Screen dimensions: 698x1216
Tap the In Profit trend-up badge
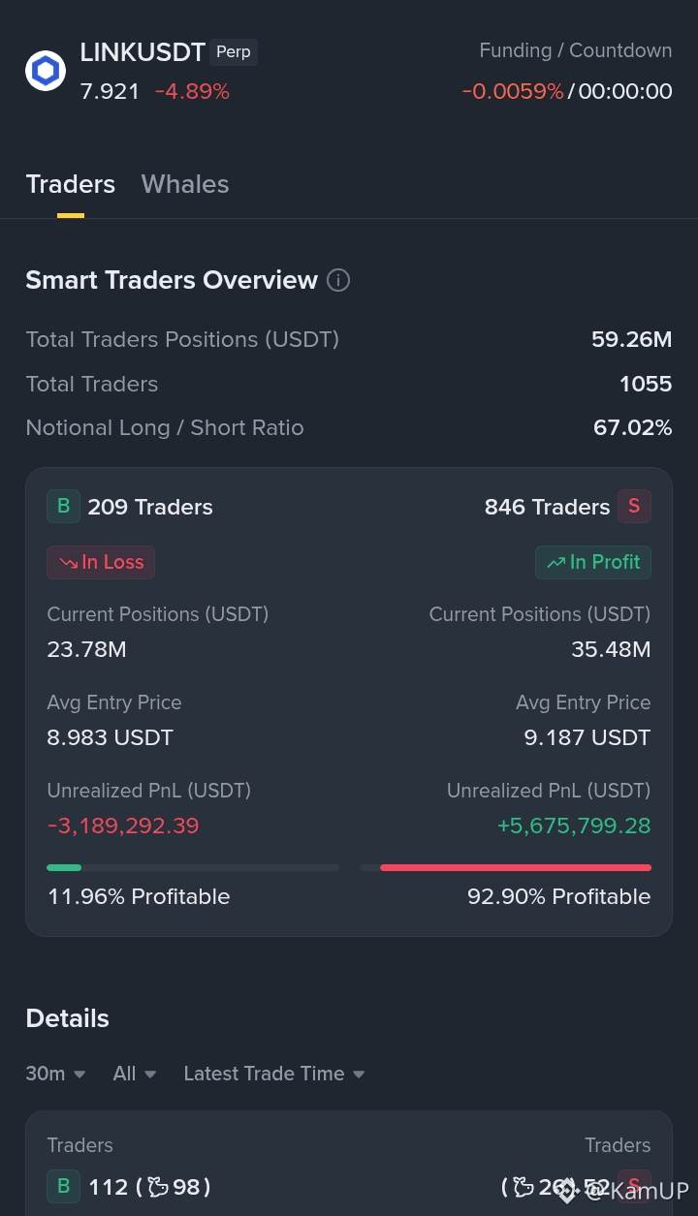(593, 562)
